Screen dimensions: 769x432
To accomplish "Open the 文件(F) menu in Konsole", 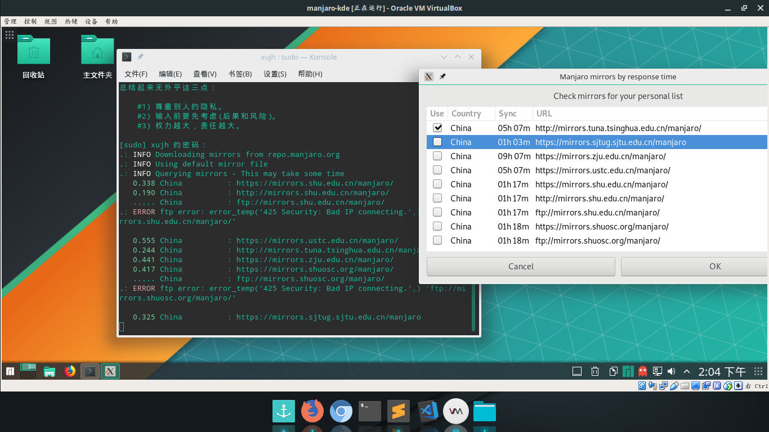I will click(x=136, y=74).
